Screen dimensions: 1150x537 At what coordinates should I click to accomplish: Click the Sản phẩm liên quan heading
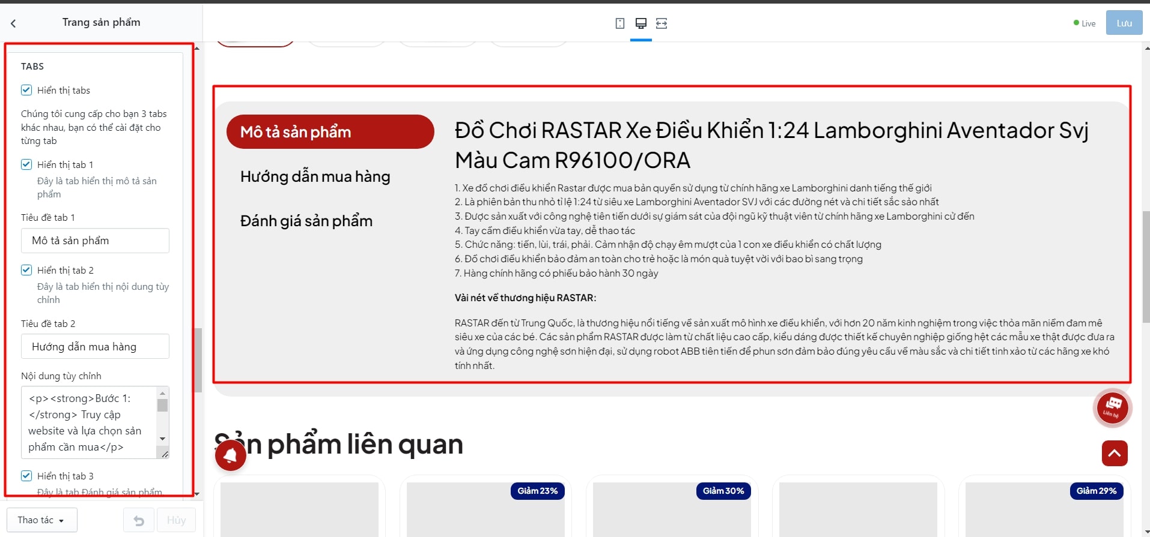click(x=338, y=445)
